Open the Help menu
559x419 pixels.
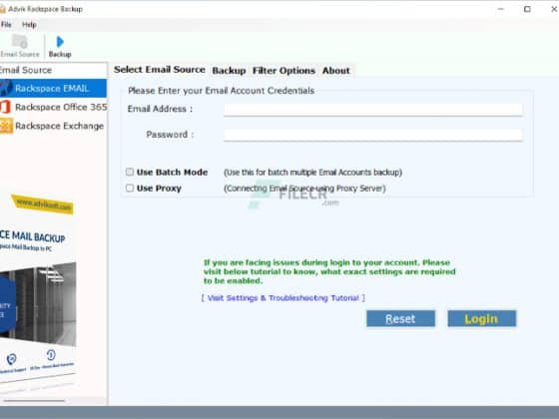point(29,25)
